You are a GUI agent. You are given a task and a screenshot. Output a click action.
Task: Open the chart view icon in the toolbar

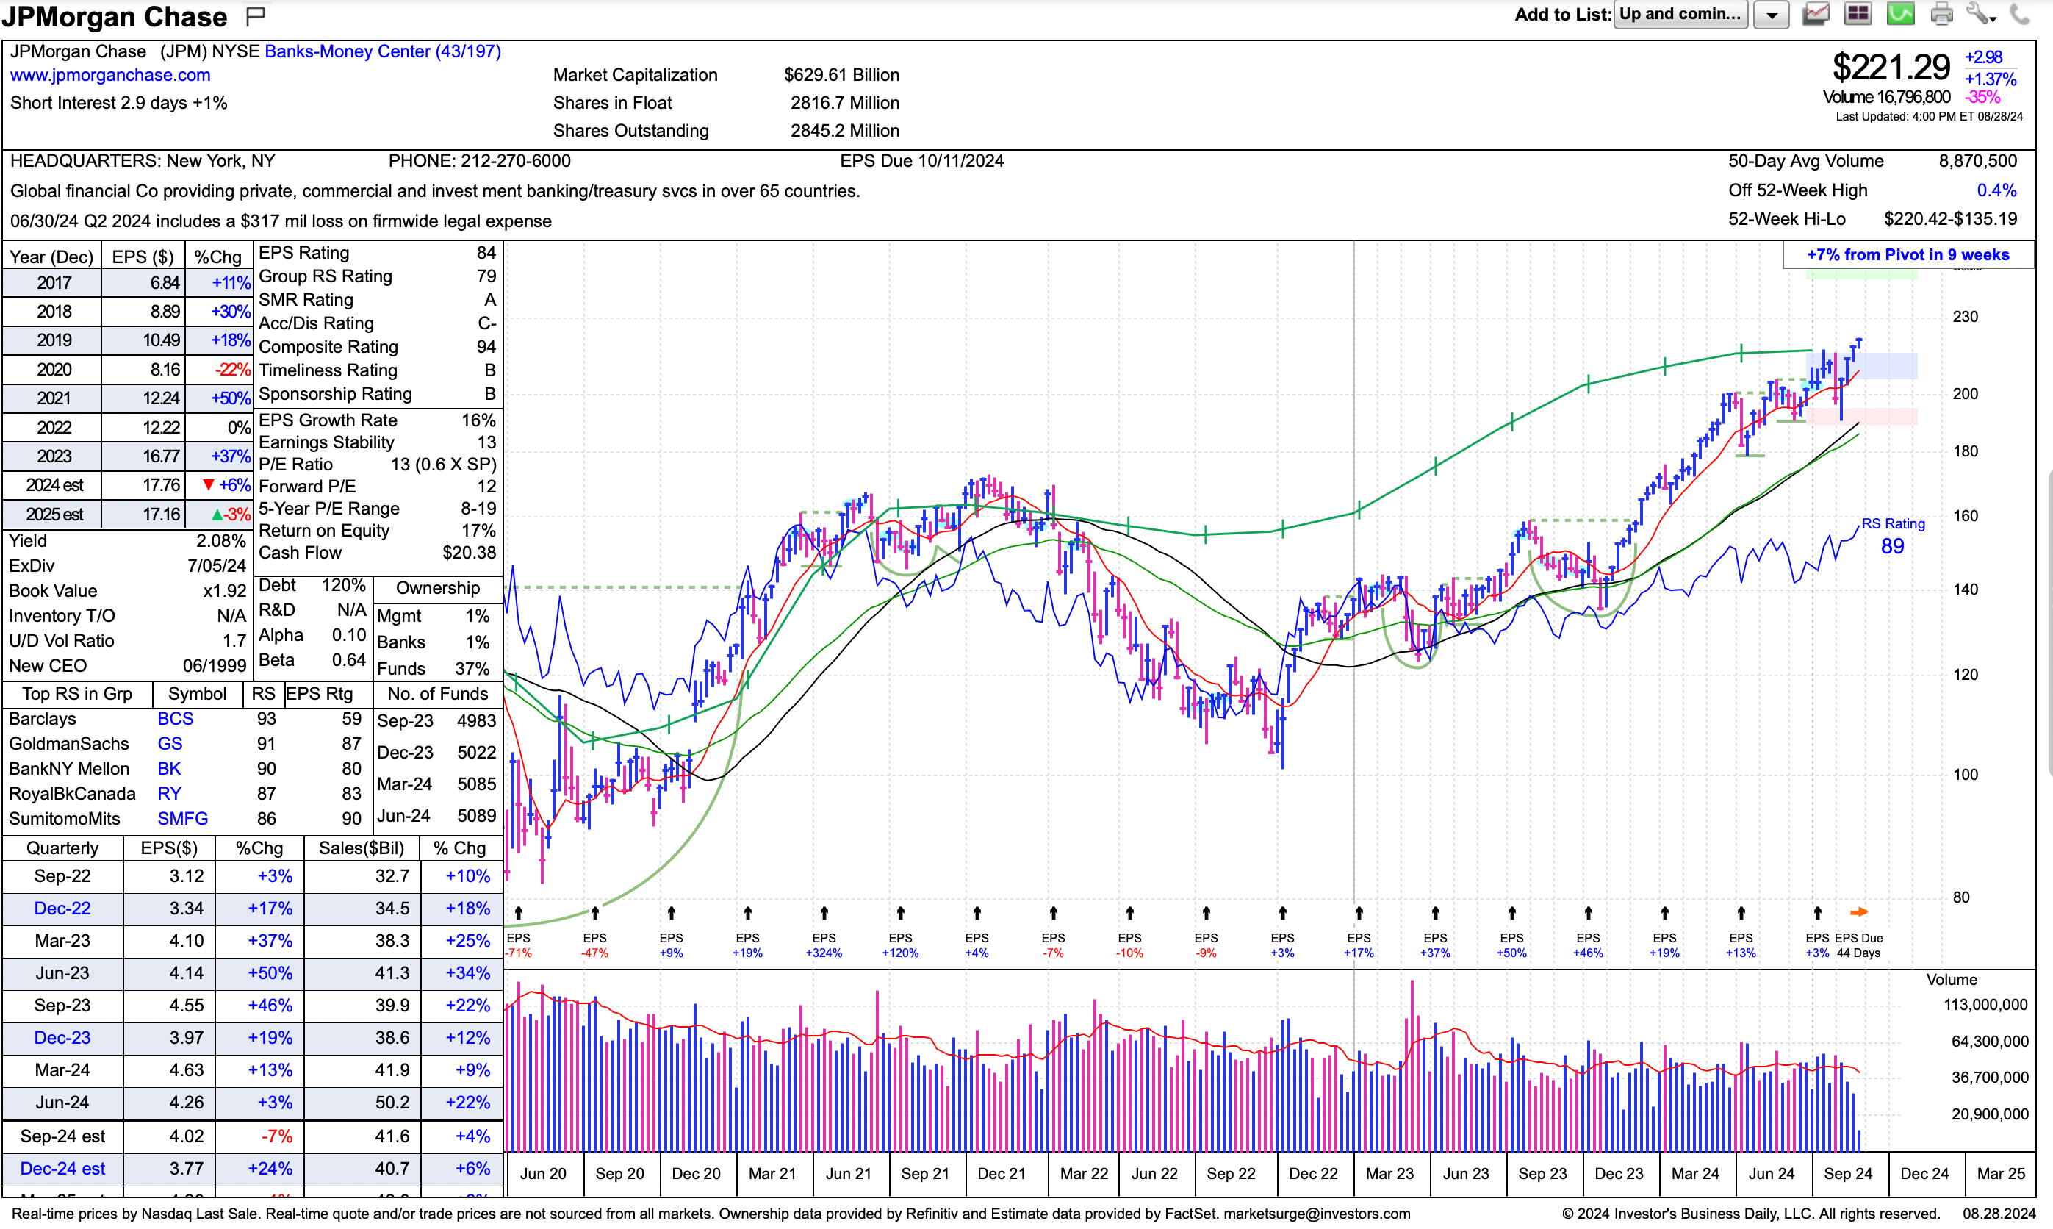click(x=1816, y=14)
